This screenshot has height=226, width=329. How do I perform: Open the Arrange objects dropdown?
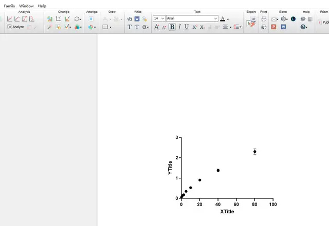(92, 27)
